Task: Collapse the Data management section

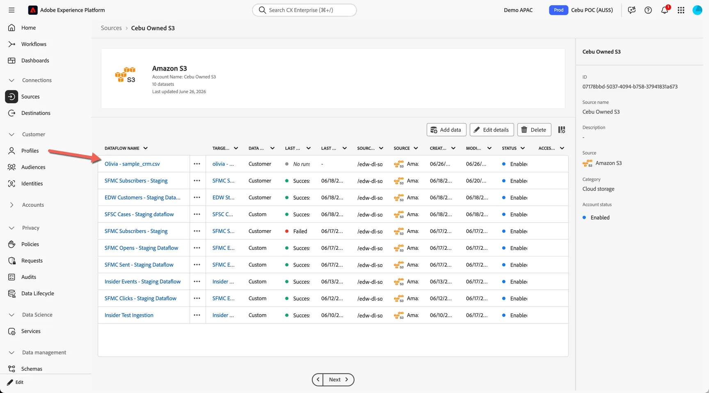Action: 11,352
